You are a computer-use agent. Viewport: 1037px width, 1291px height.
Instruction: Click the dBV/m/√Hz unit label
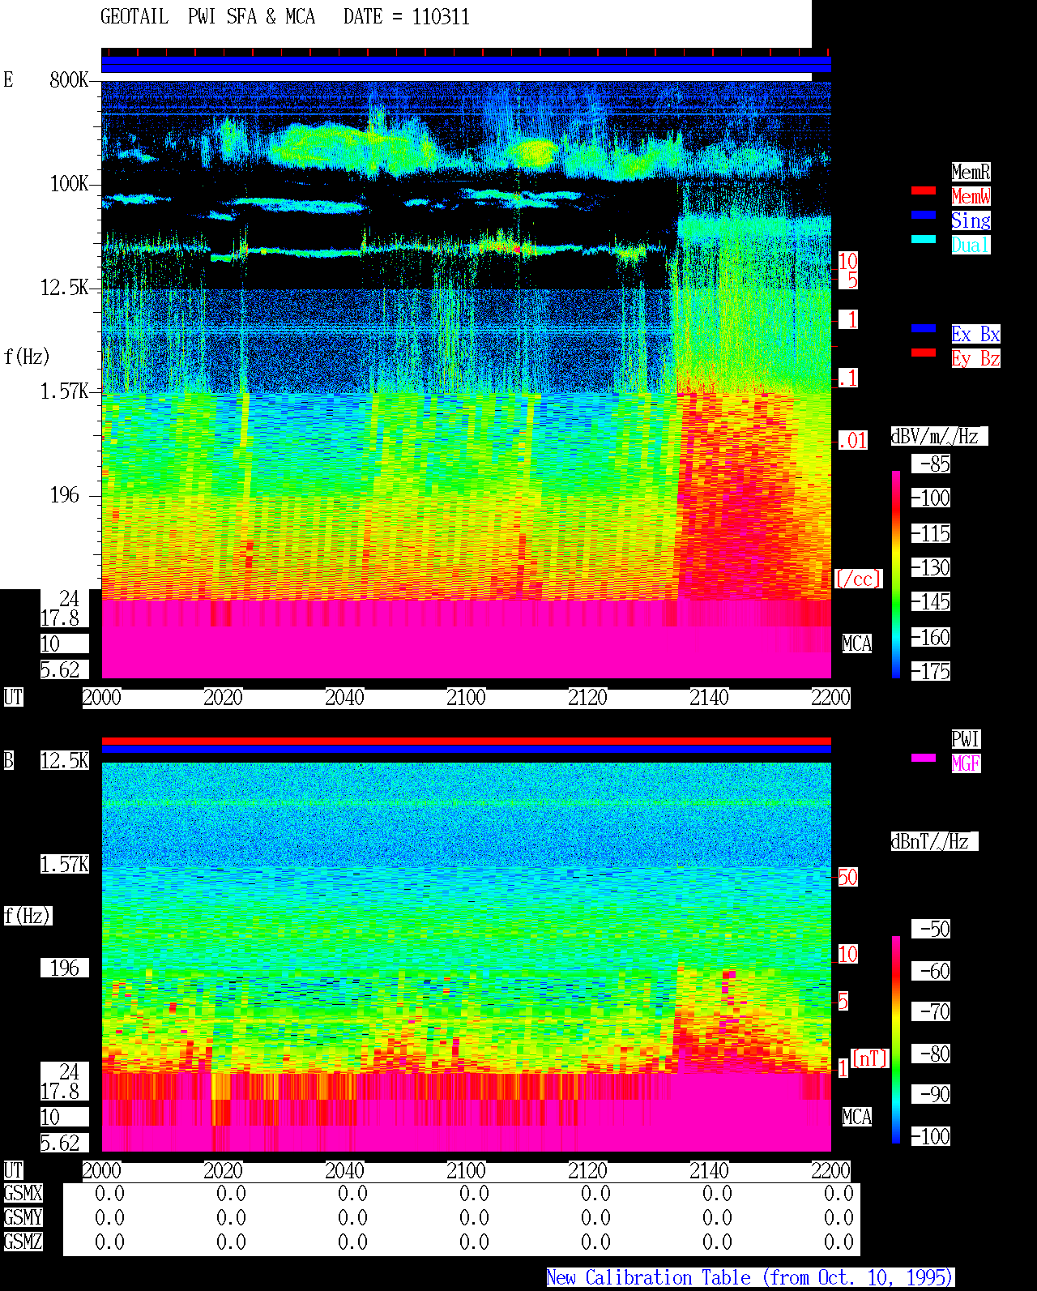click(x=939, y=436)
